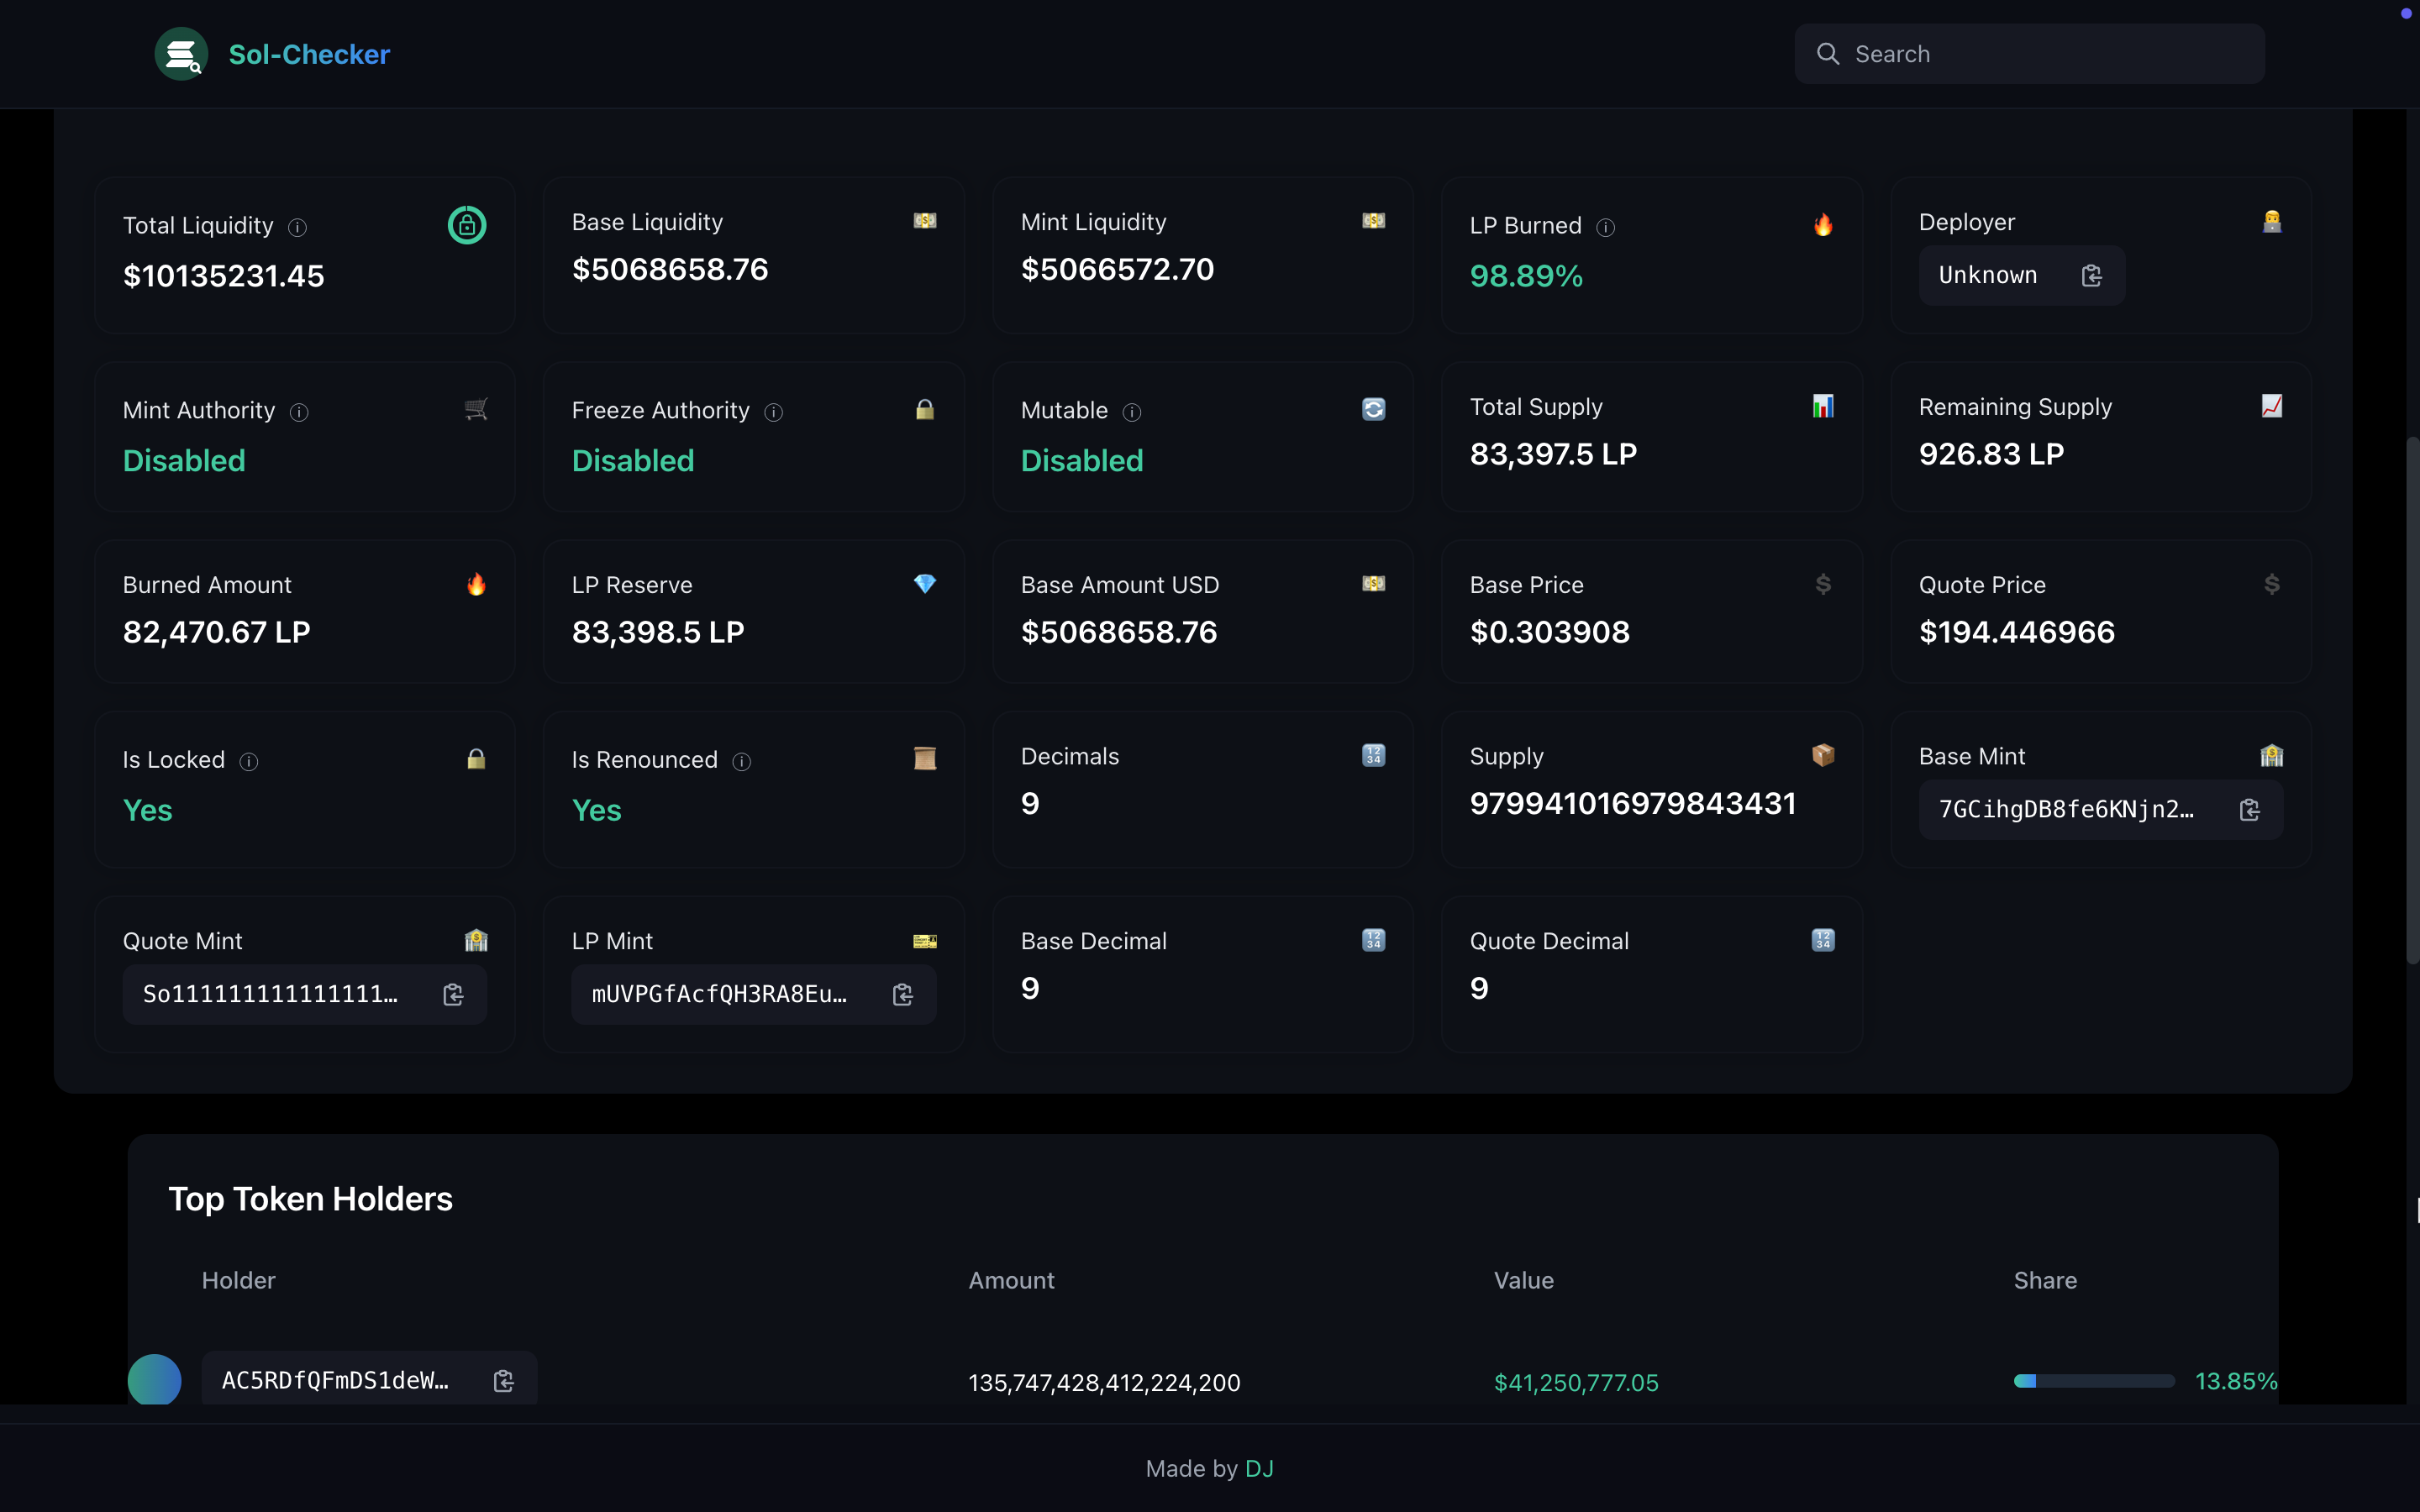
Task: Click the Is Renounced info icon
Action: pyautogui.click(x=742, y=762)
